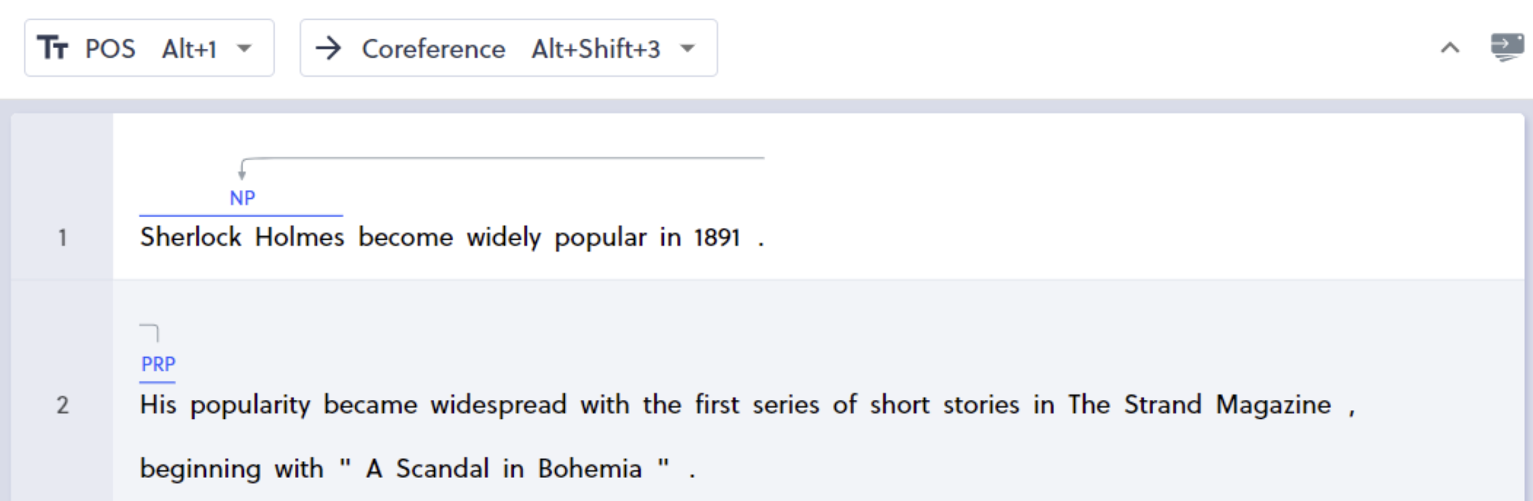Select the token 'Magazine' in sentence 2
Screen dimensions: 1533x501
(1273, 405)
